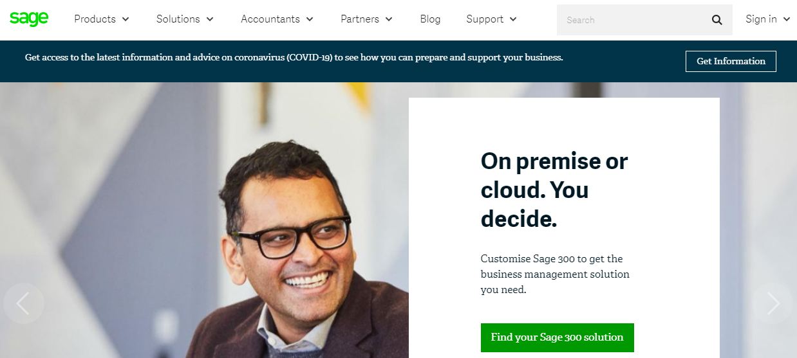Open the Partners dropdown menu

tap(366, 19)
